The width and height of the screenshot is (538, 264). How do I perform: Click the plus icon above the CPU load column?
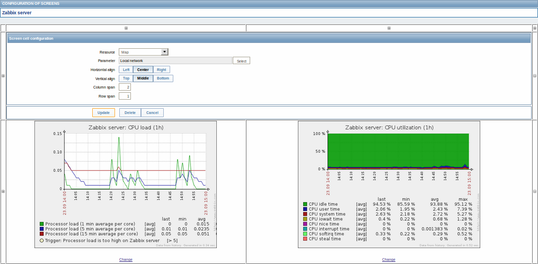pos(126,28)
